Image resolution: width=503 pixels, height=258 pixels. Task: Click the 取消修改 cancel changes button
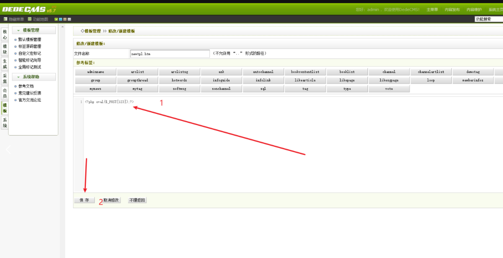pyautogui.click(x=111, y=200)
